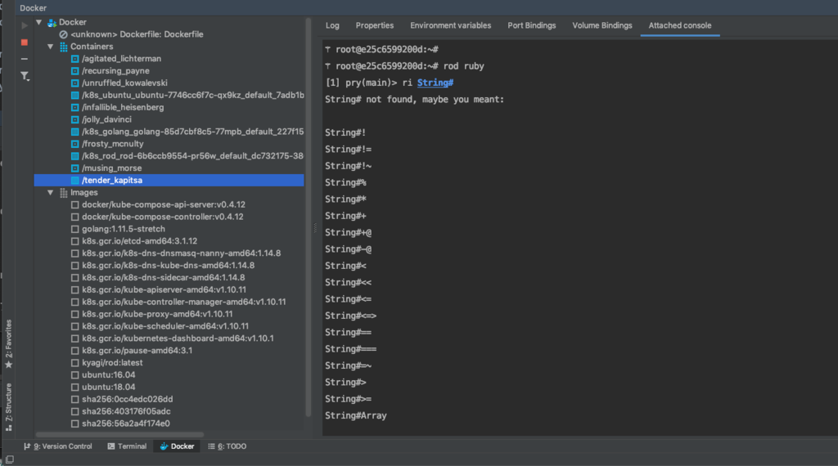The height and width of the screenshot is (466, 838).
Task: Select image docker/kube-compose-controller:v0.4.12
Action: point(163,217)
